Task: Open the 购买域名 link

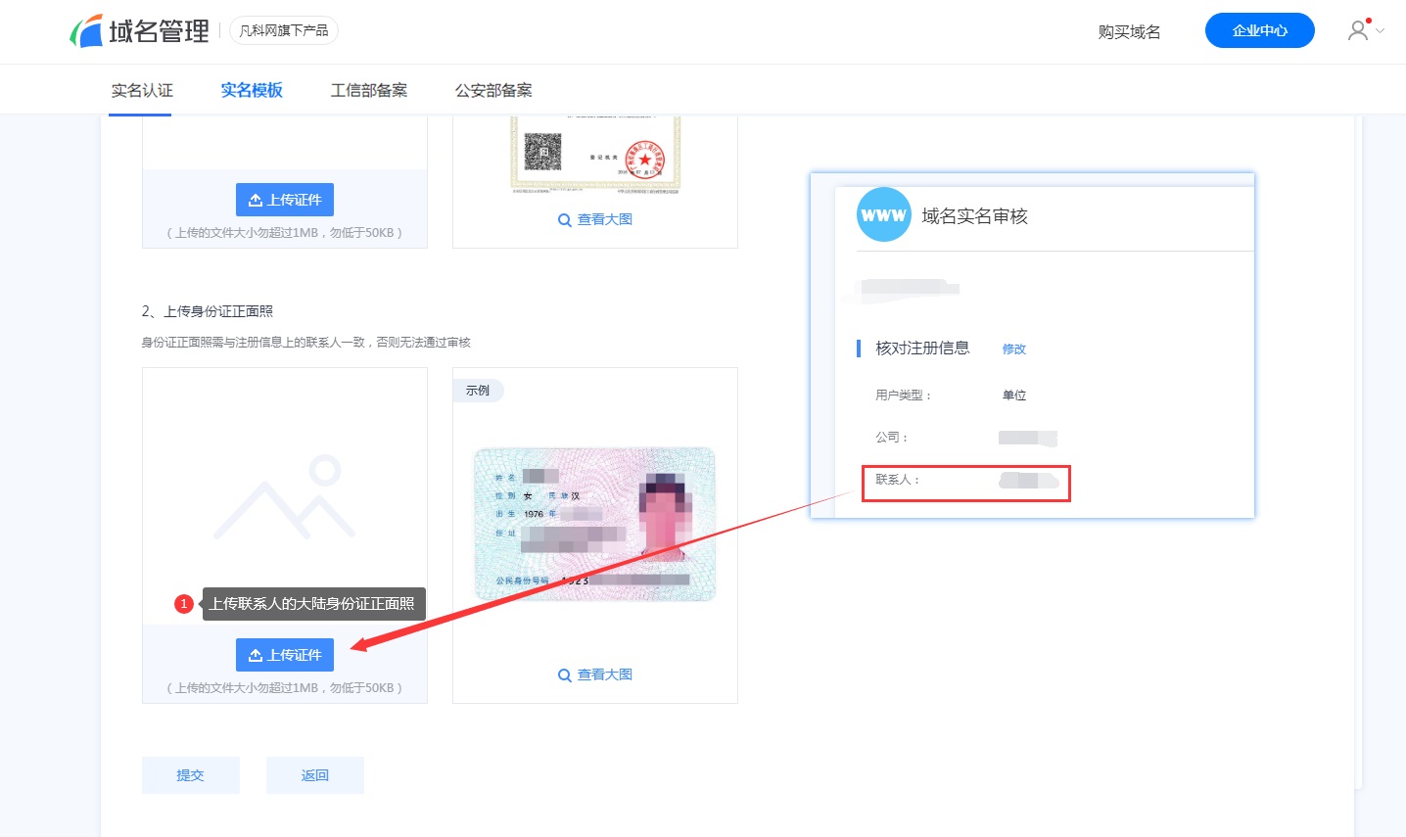Action: [x=1129, y=31]
